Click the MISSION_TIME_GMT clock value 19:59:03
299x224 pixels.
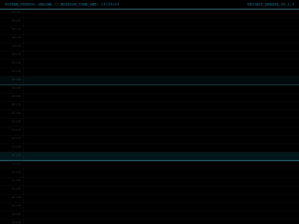pos(110,4)
